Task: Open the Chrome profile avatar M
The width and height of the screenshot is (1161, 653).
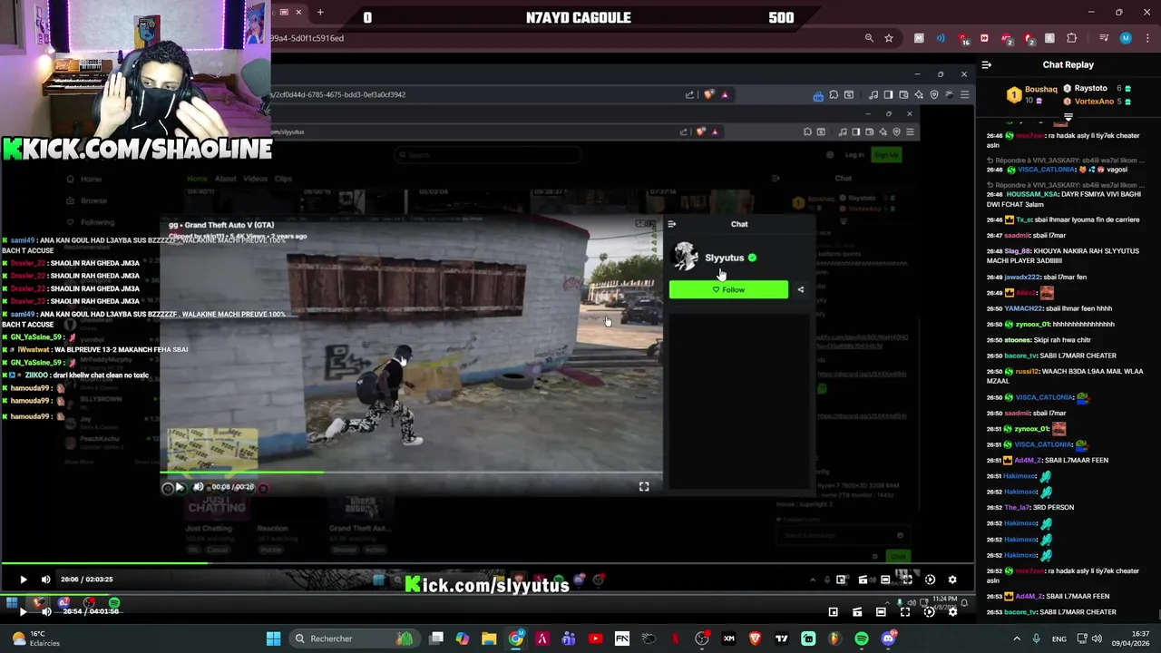Action: point(1126,38)
